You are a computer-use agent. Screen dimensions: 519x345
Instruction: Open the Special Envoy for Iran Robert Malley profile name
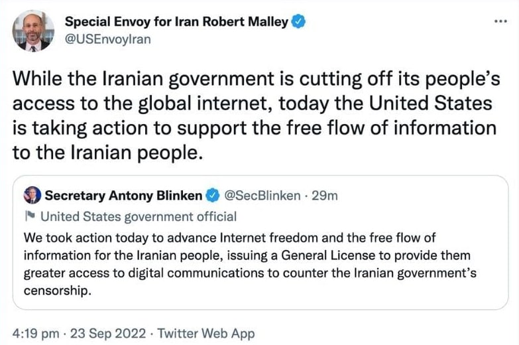(176, 22)
